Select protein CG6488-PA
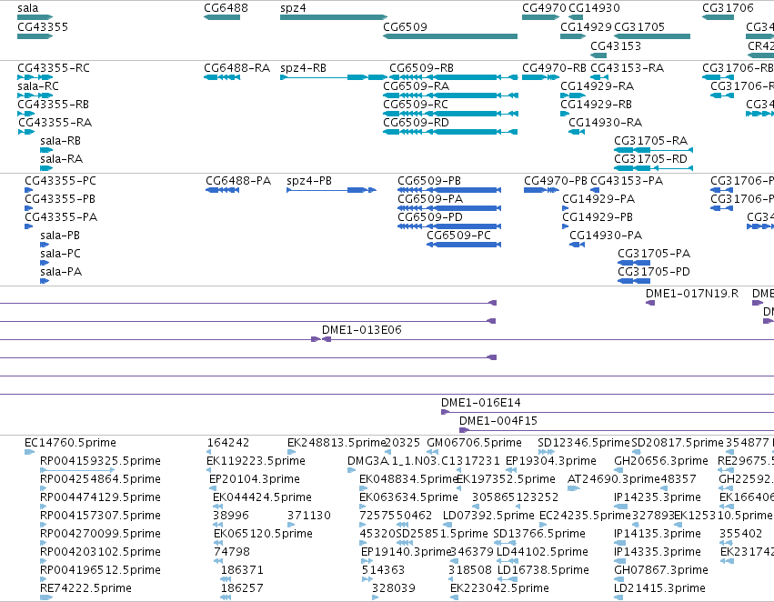 (223, 190)
